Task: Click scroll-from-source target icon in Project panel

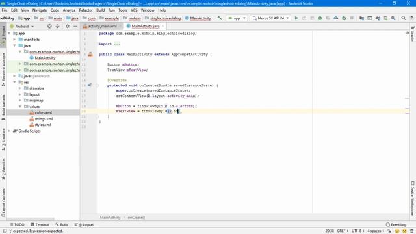Action: click(49, 26)
